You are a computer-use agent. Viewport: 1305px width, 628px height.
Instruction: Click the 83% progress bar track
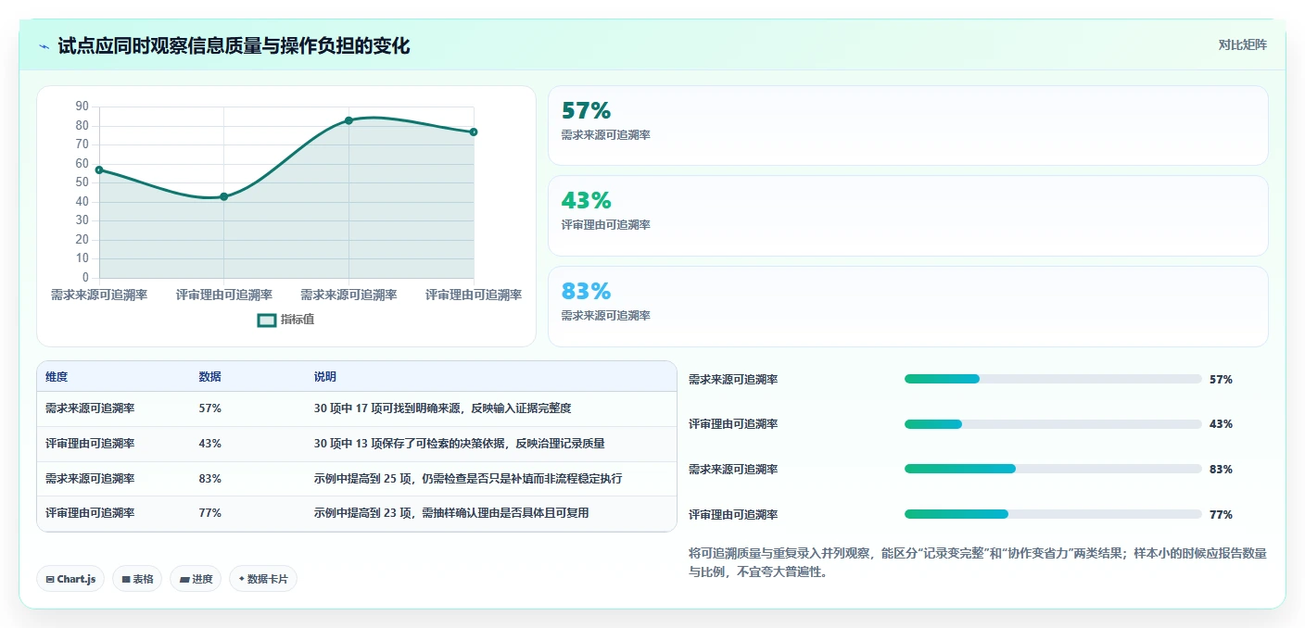pos(1053,469)
